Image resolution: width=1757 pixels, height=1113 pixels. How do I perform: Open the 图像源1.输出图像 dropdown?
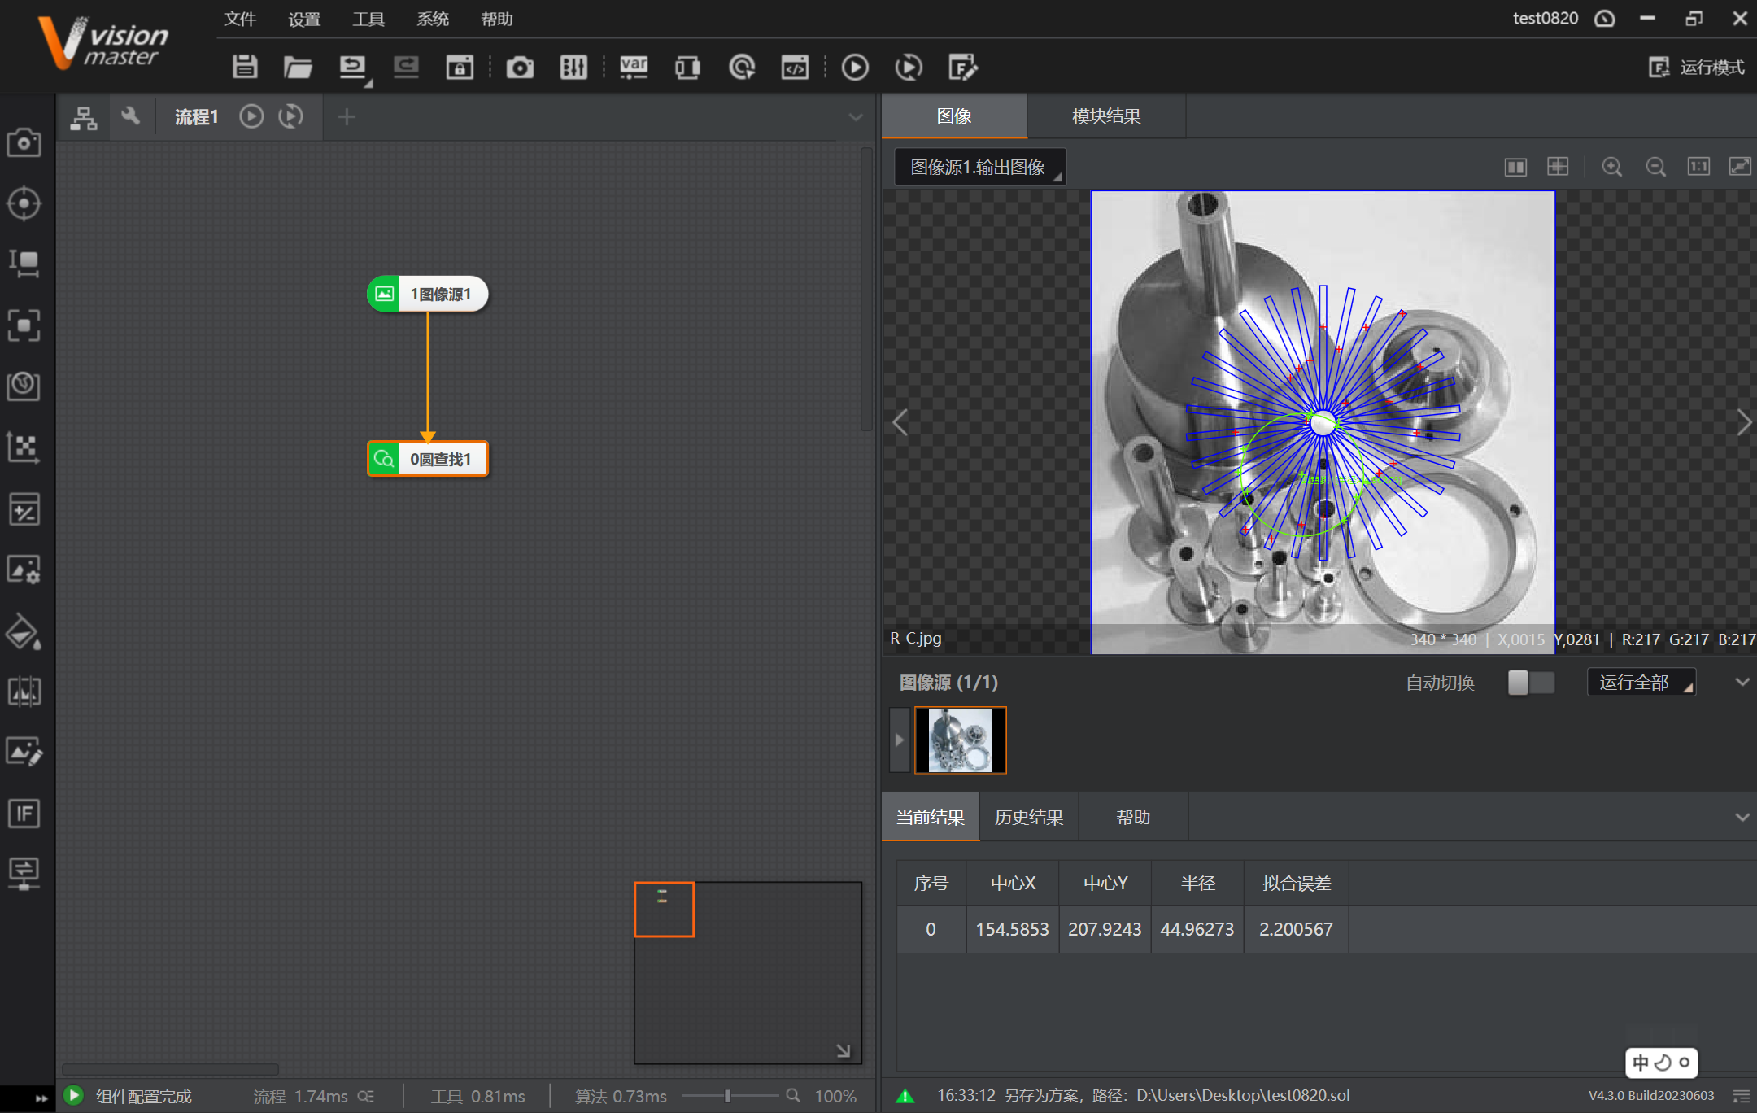point(980,167)
